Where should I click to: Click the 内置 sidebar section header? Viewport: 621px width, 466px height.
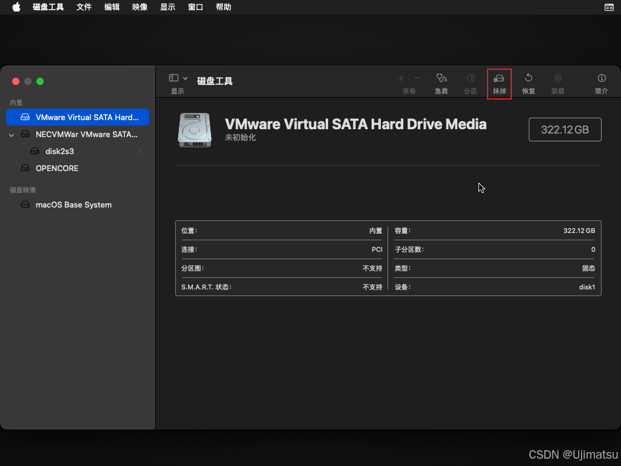16,103
